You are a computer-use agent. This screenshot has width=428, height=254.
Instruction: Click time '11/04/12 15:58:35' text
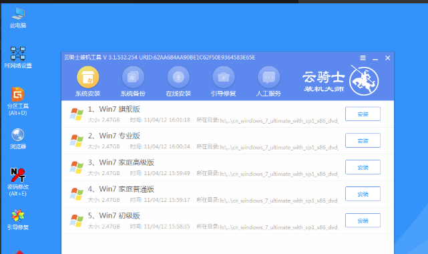[x=167, y=227]
